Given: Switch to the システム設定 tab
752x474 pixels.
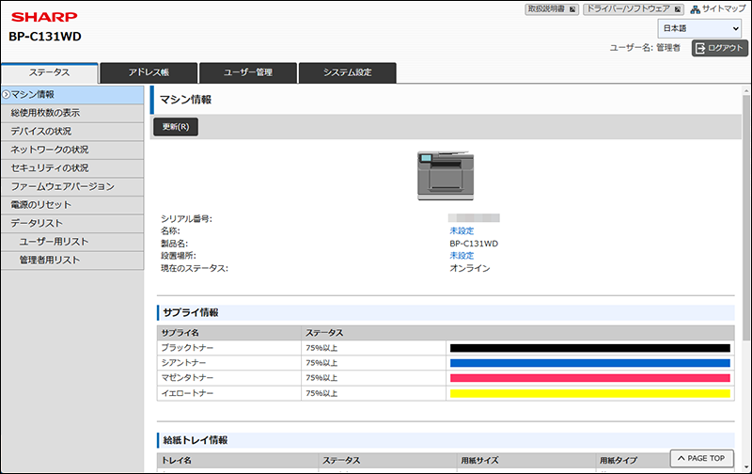Looking at the screenshot, I should (x=347, y=73).
